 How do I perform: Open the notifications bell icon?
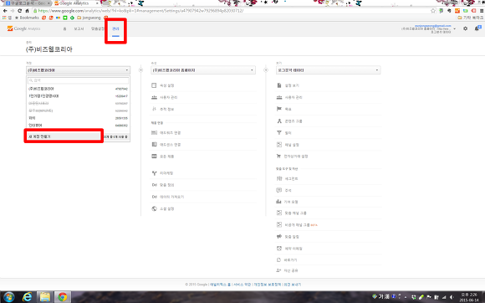(x=477, y=28)
